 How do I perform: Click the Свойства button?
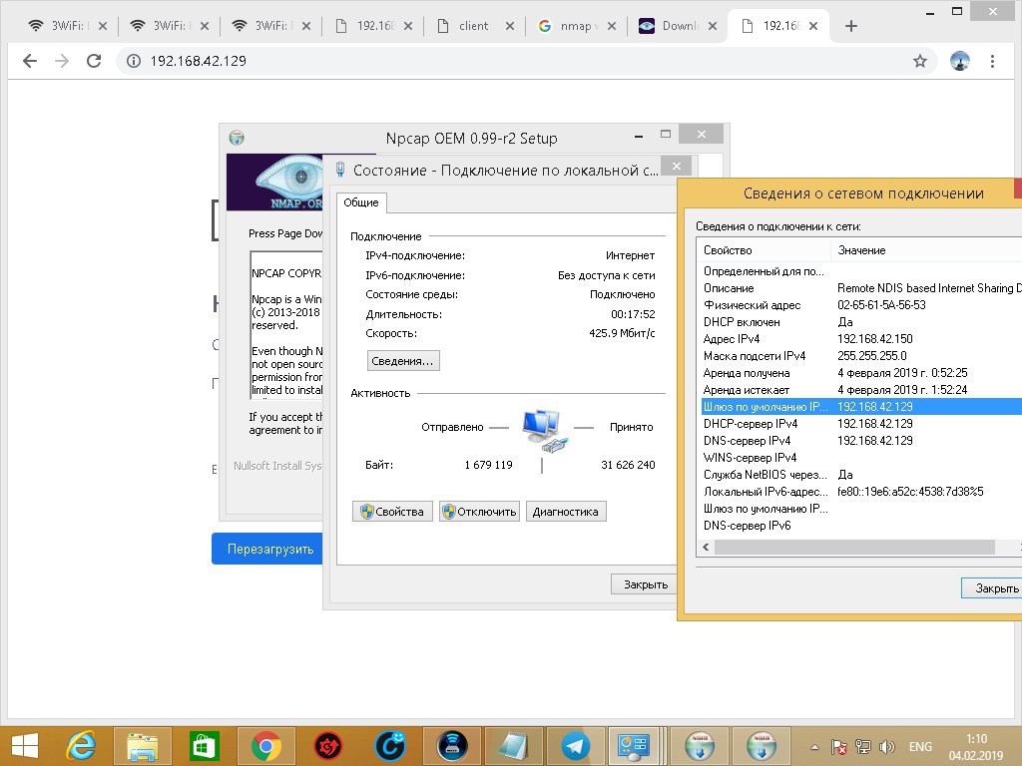pyautogui.click(x=392, y=512)
